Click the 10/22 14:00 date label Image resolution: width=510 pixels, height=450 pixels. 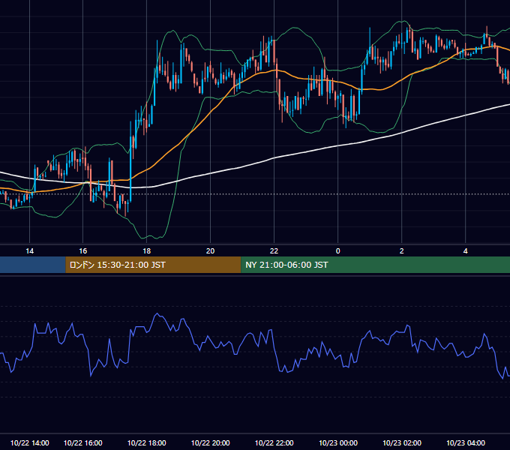(29, 442)
